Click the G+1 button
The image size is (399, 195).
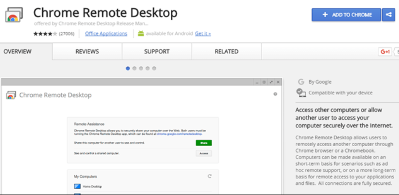385,52
